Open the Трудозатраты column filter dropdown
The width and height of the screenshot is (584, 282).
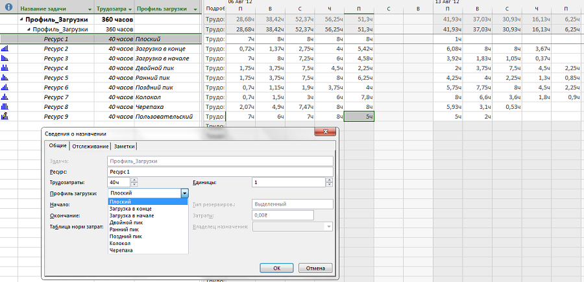[x=129, y=9]
